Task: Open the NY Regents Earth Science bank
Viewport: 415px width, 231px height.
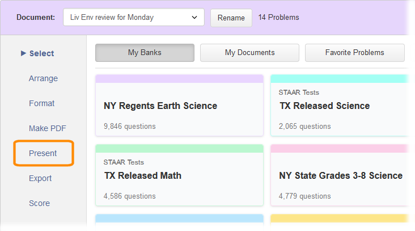Action: coord(179,106)
